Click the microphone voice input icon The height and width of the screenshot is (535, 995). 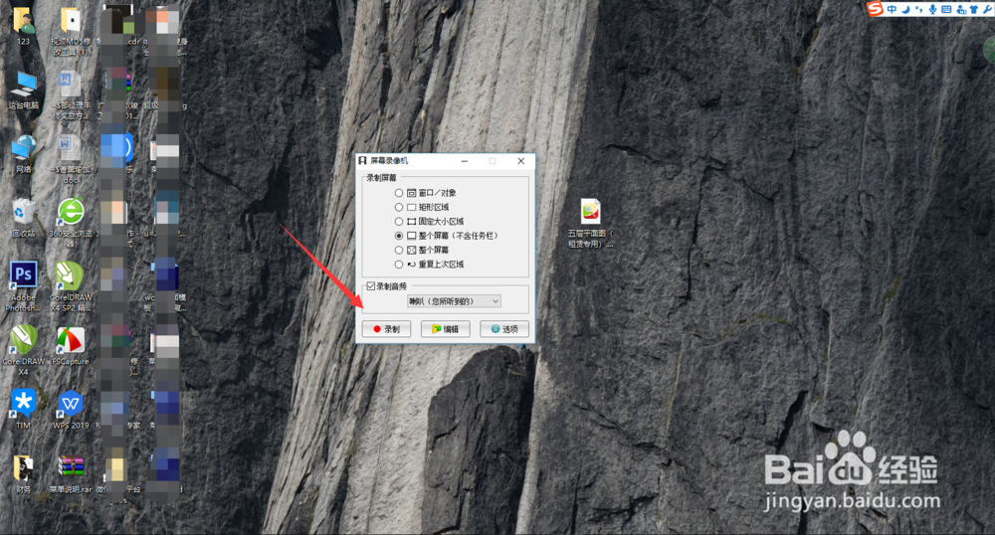point(933,9)
